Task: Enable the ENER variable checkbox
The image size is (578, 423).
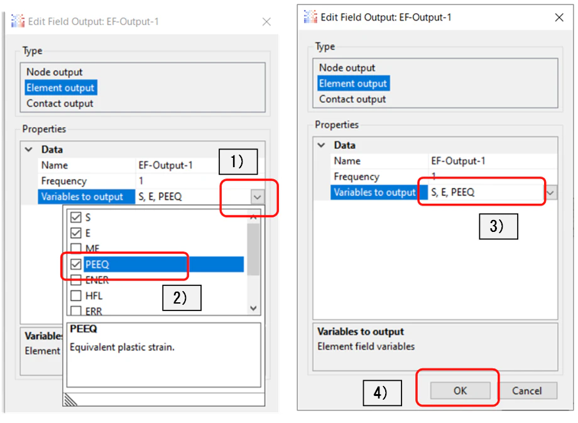Action: tap(76, 280)
